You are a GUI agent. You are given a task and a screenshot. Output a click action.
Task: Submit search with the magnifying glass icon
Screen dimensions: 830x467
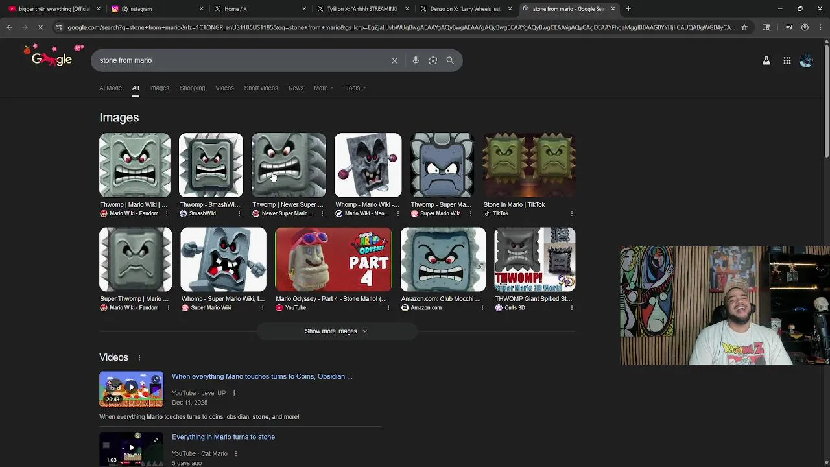(450, 60)
